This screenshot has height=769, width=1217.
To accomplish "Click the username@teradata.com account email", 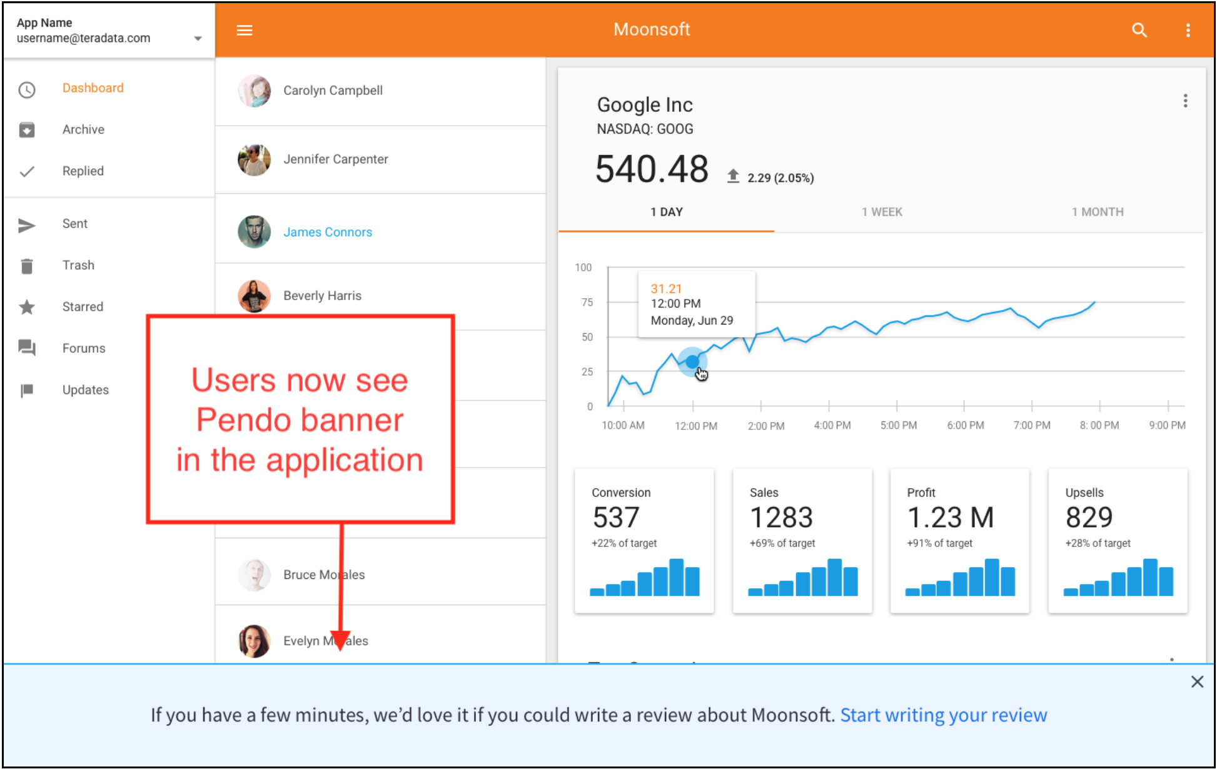I will point(83,38).
